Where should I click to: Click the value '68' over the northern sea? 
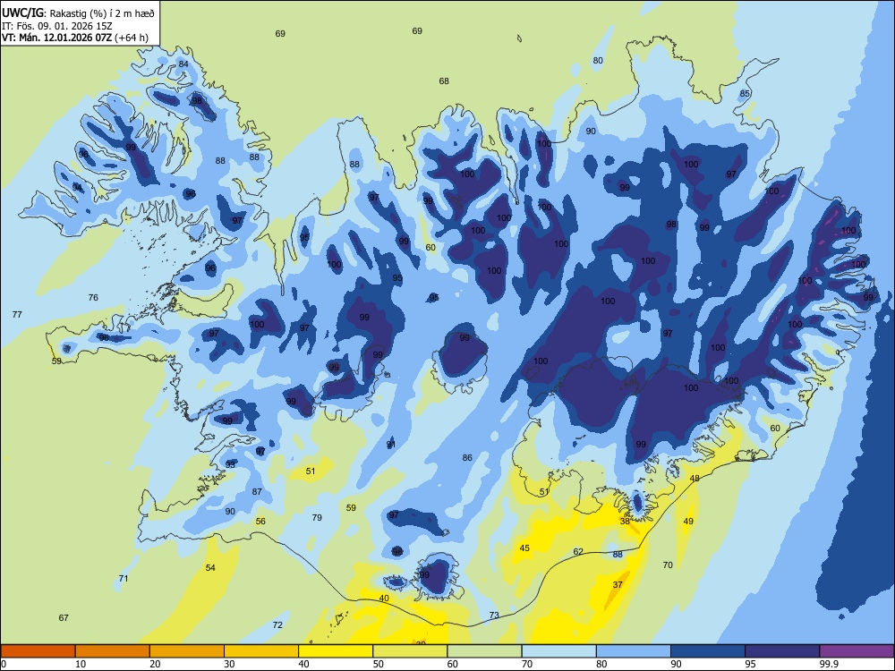[x=444, y=81]
